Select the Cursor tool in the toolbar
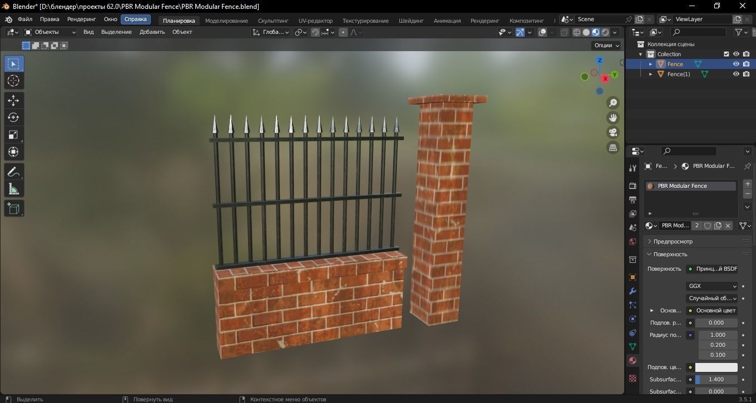Image resolution: width=756 pixels, height=403 pixels. [x=14, y=81]
